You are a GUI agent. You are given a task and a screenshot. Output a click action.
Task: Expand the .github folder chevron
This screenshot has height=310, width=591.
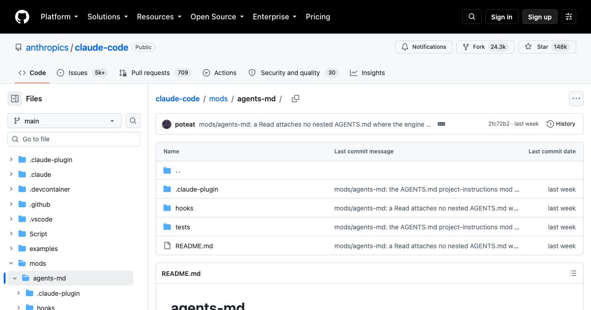(11, 204)
